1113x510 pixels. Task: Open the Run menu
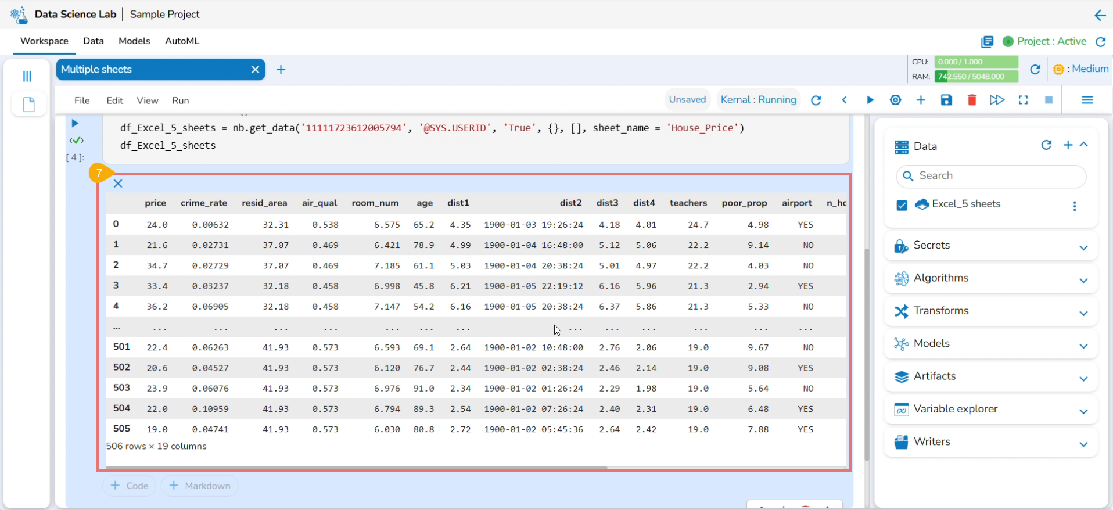(180, 100)
